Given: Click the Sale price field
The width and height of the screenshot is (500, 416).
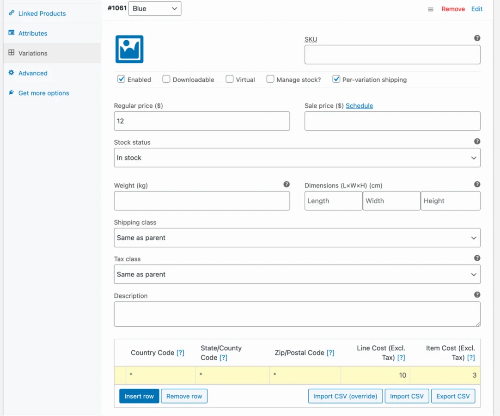Looking at the screenshot, I should pos(392,121).
